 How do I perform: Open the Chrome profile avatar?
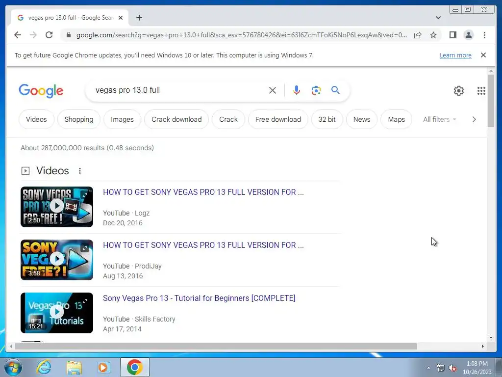click(468, 35)
